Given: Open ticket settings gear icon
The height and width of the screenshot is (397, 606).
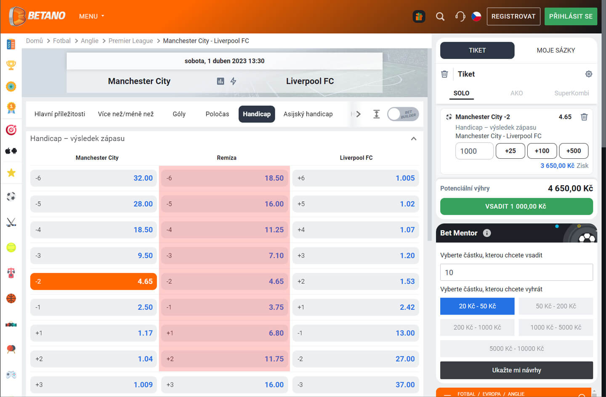Looking at the screenshot, I should point(589,74).
